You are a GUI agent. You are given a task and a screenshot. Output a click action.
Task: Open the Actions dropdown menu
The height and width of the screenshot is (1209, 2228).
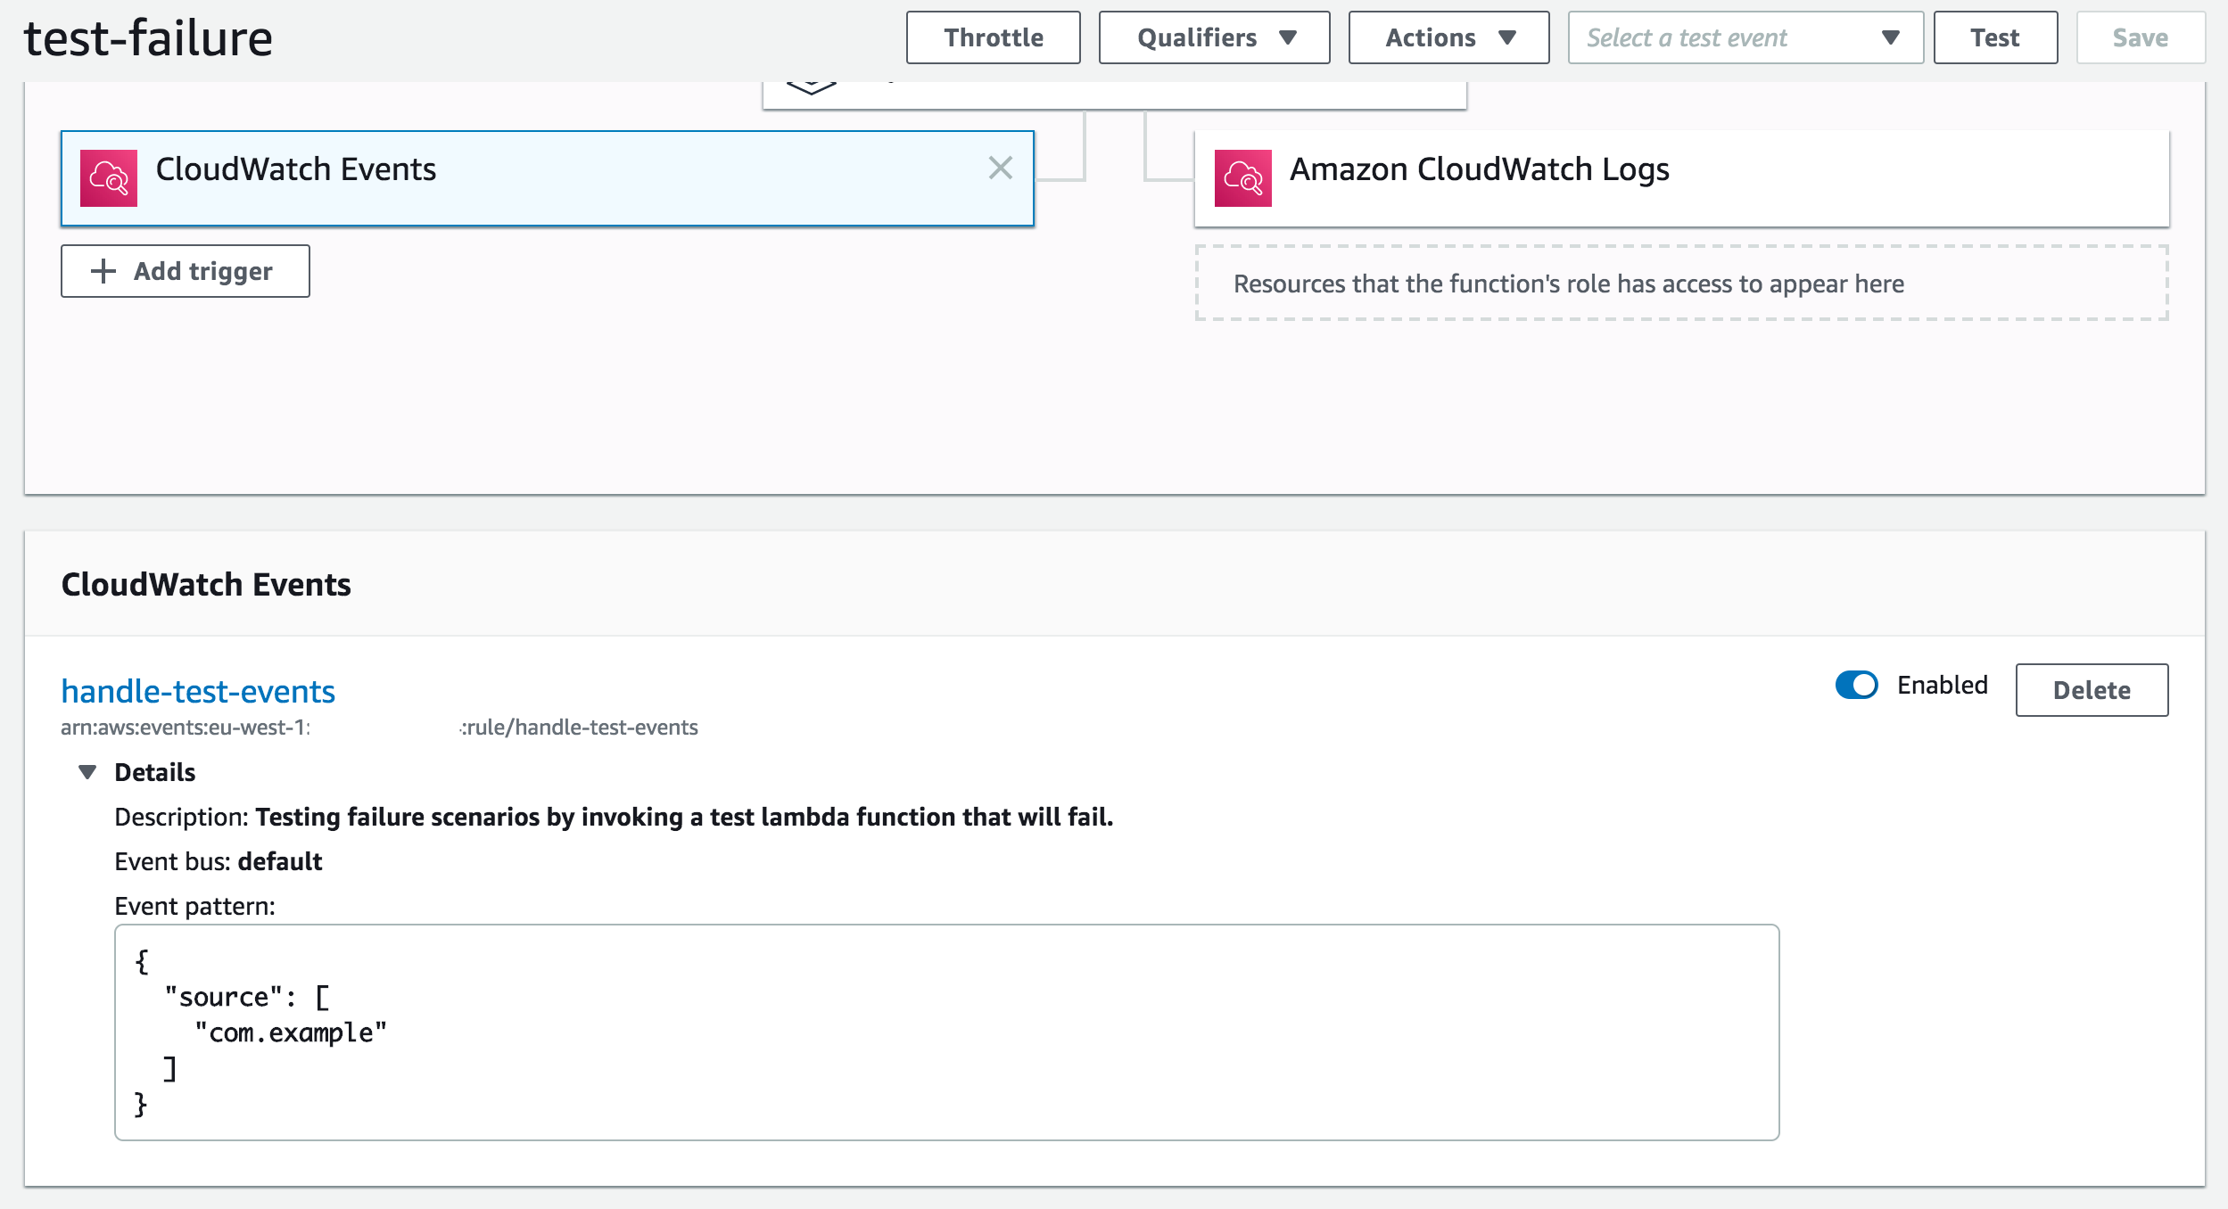[x=1448, y=37]
